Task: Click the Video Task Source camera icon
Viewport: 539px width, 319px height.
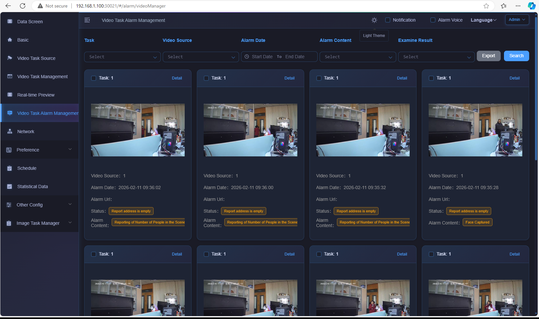Action: 10,58
